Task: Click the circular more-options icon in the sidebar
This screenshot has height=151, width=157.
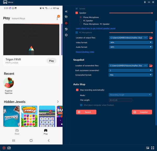Action: click(x=66, y=35)
